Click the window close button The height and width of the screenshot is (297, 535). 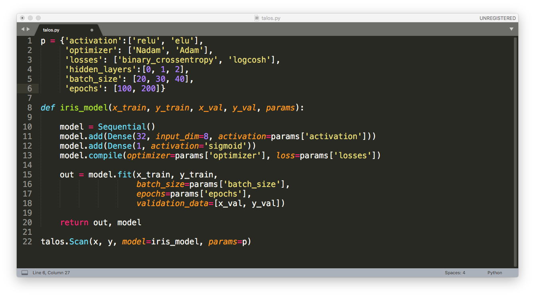pyautogui.click(x=22, y=18)
